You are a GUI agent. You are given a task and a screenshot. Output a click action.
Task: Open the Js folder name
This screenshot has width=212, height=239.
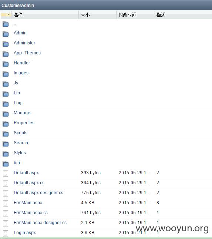point(16,83)
